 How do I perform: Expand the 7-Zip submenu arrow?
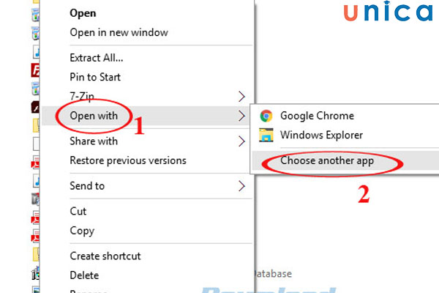click(241, 96)
